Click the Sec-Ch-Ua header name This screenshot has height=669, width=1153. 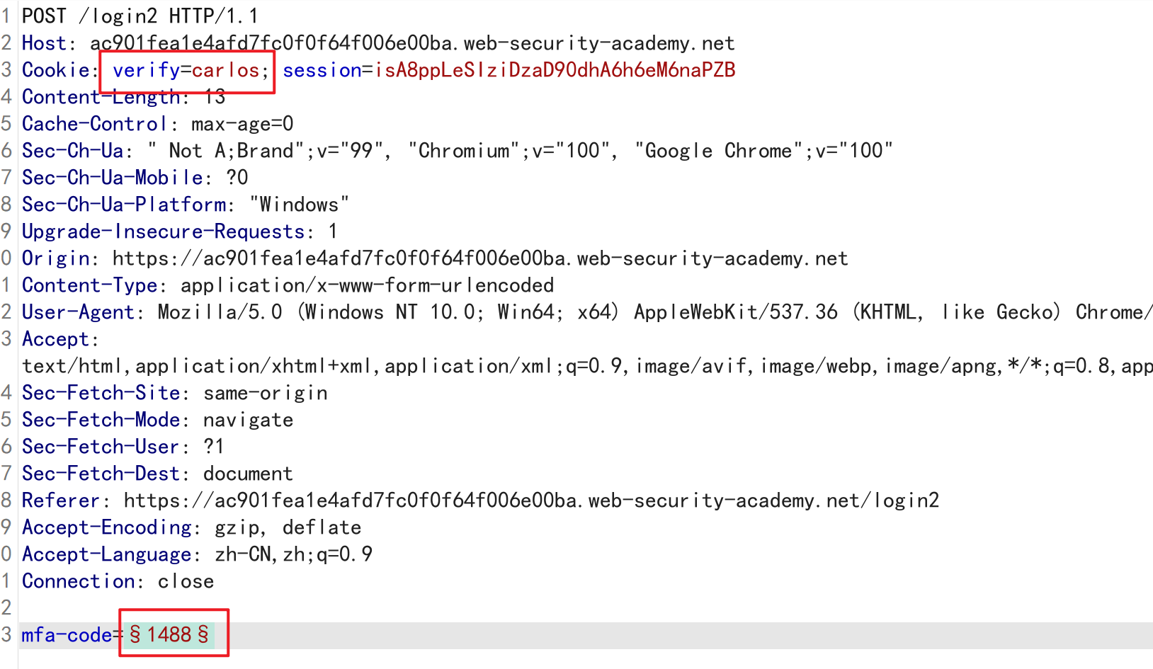point(72,151)
